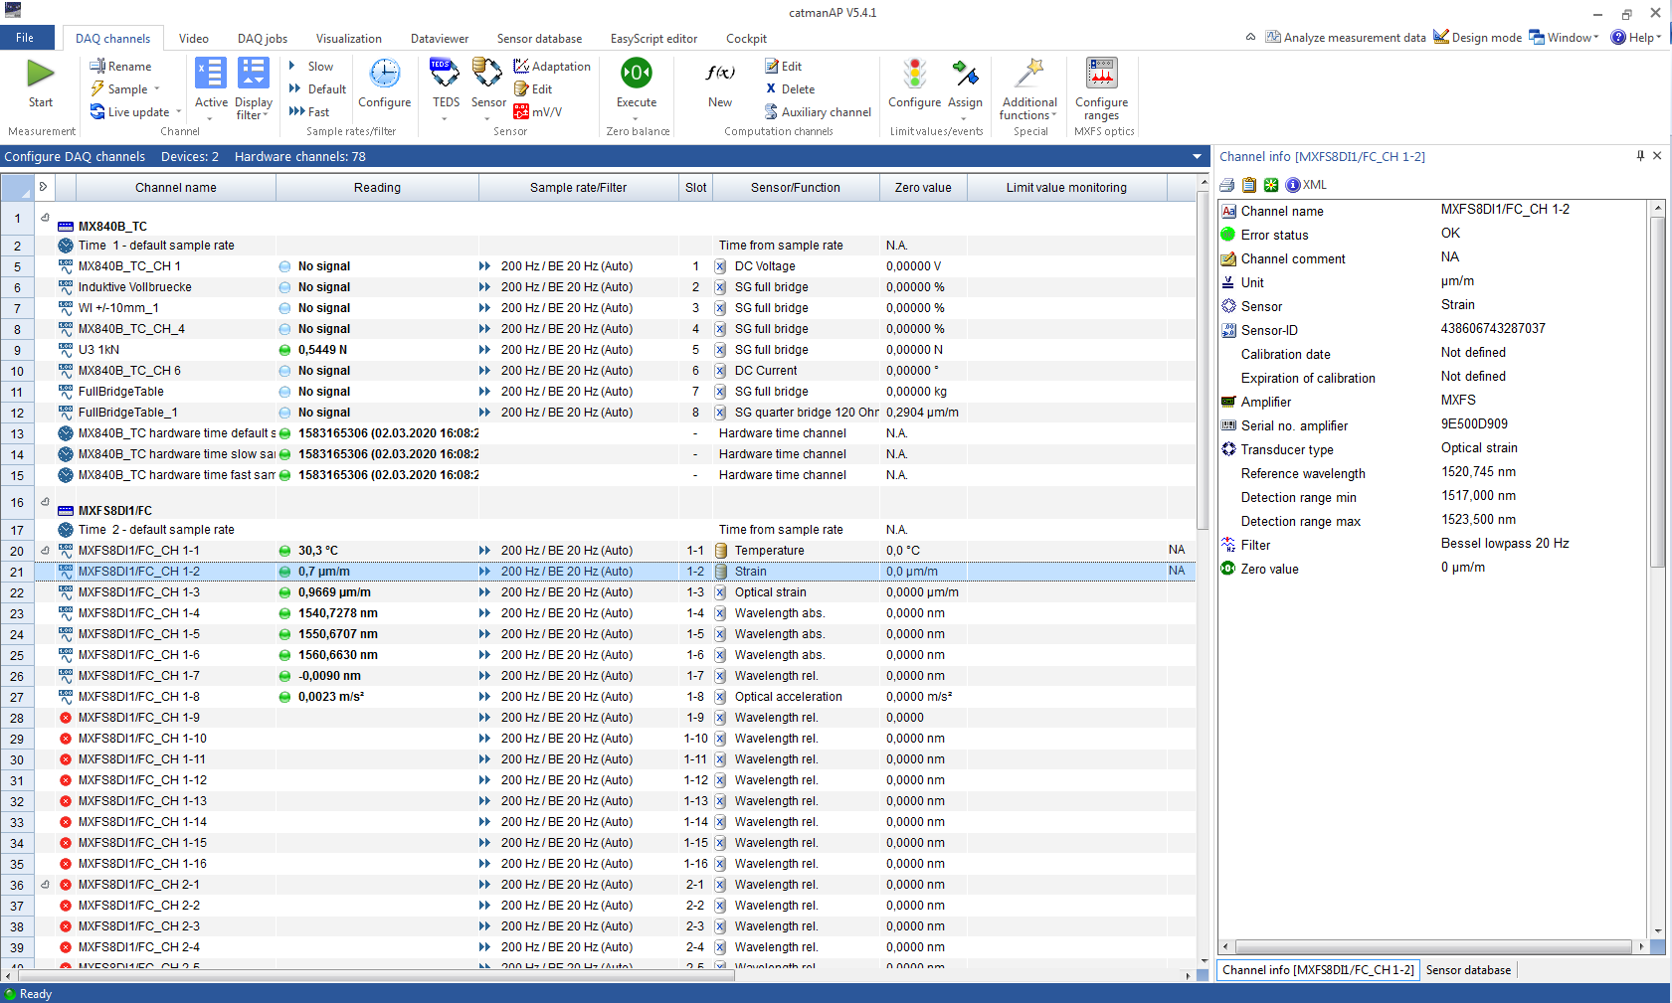Switch to the DAQ jobs tab
This screenshot has width=1672, height=1003.
pyautogui.click(x=263, y=39)
